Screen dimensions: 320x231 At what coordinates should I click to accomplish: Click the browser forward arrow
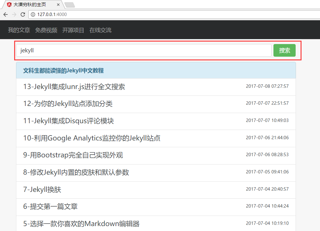(14, 14)
